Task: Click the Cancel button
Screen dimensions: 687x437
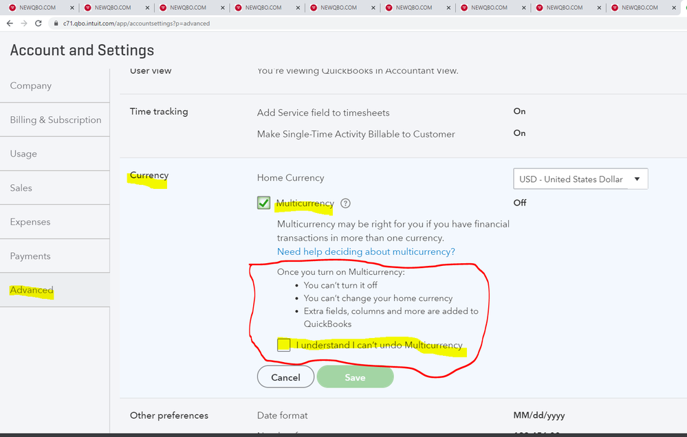Action: [285, 377]
